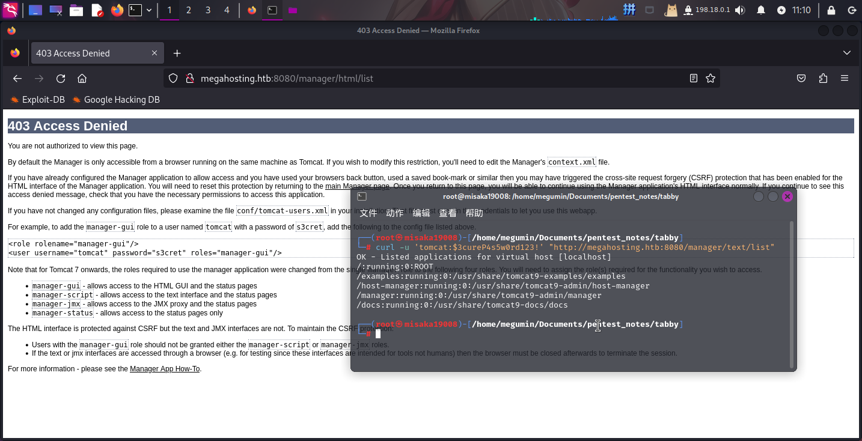Open a new Firefox tab
Image resolution: width=862 pixels, height=441 pixels.
pos(177,53)
